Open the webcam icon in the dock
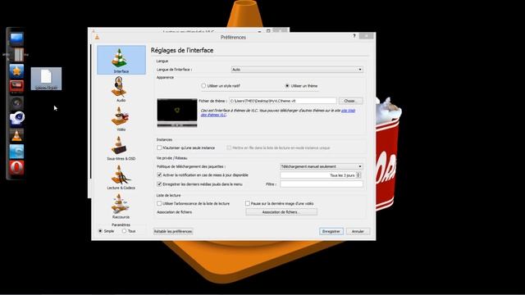The width and height of the screenshot is (525, 295). click(16, 118)
